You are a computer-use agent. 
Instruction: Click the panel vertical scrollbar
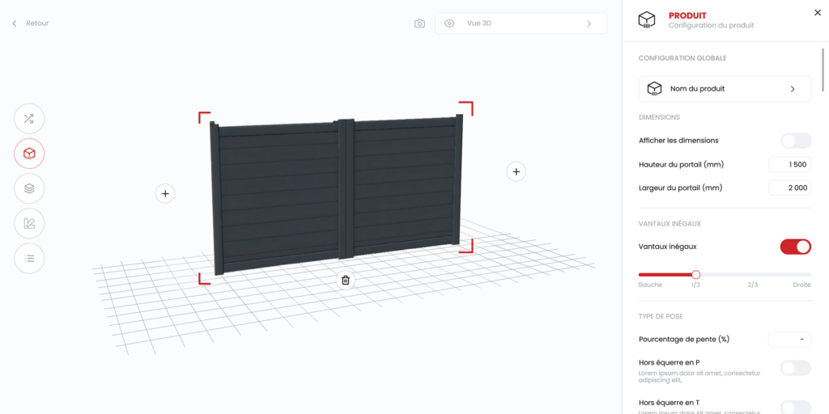(823, 70)
